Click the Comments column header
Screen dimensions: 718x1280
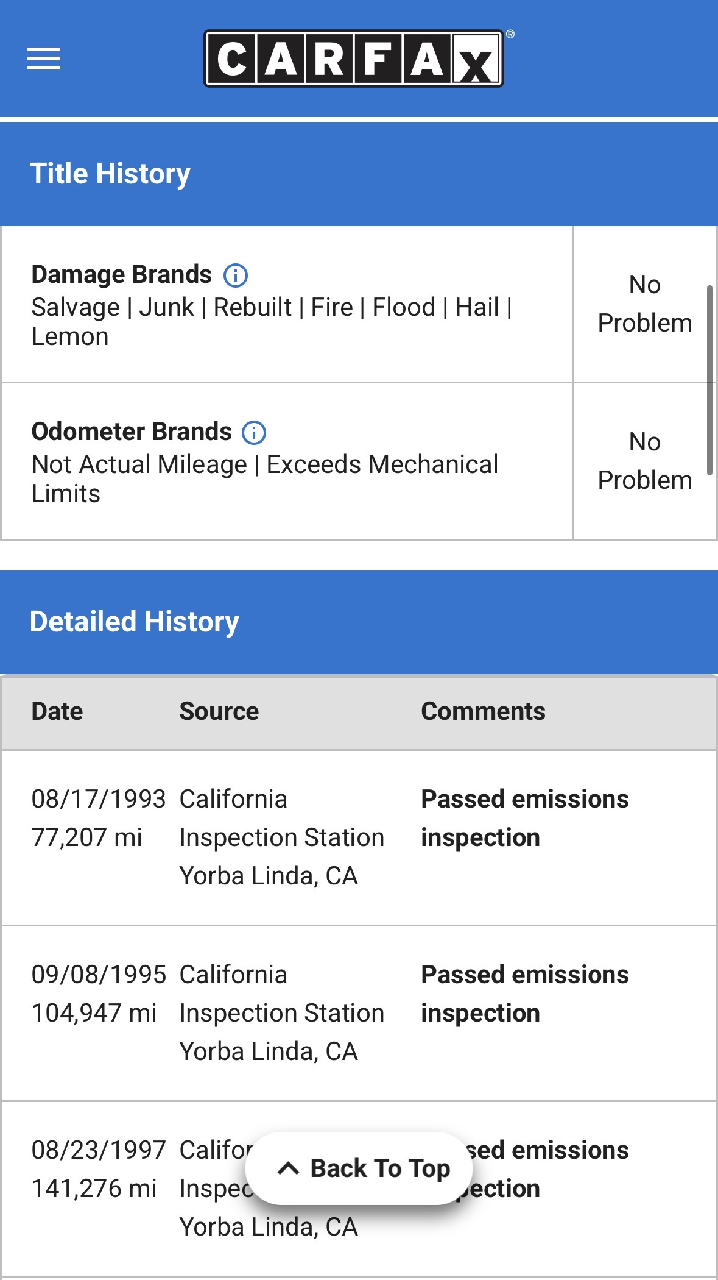coord(483,711)
